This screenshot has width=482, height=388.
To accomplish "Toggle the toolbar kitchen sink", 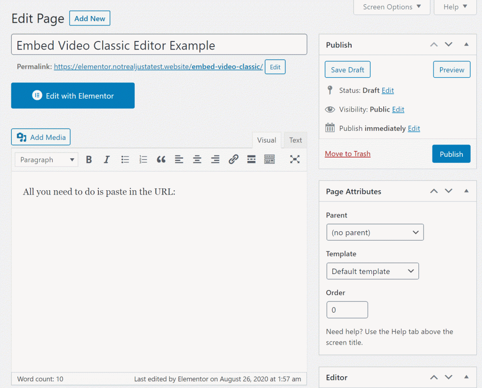I will [x=269, y=160].
